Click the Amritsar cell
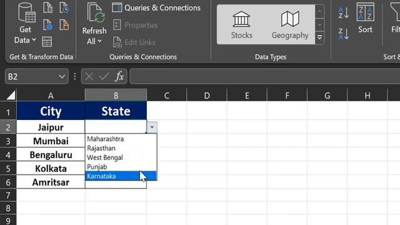 pos(51,182)
